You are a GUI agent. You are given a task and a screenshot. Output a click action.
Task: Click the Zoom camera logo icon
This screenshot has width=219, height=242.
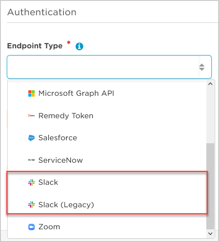[31, 227]
